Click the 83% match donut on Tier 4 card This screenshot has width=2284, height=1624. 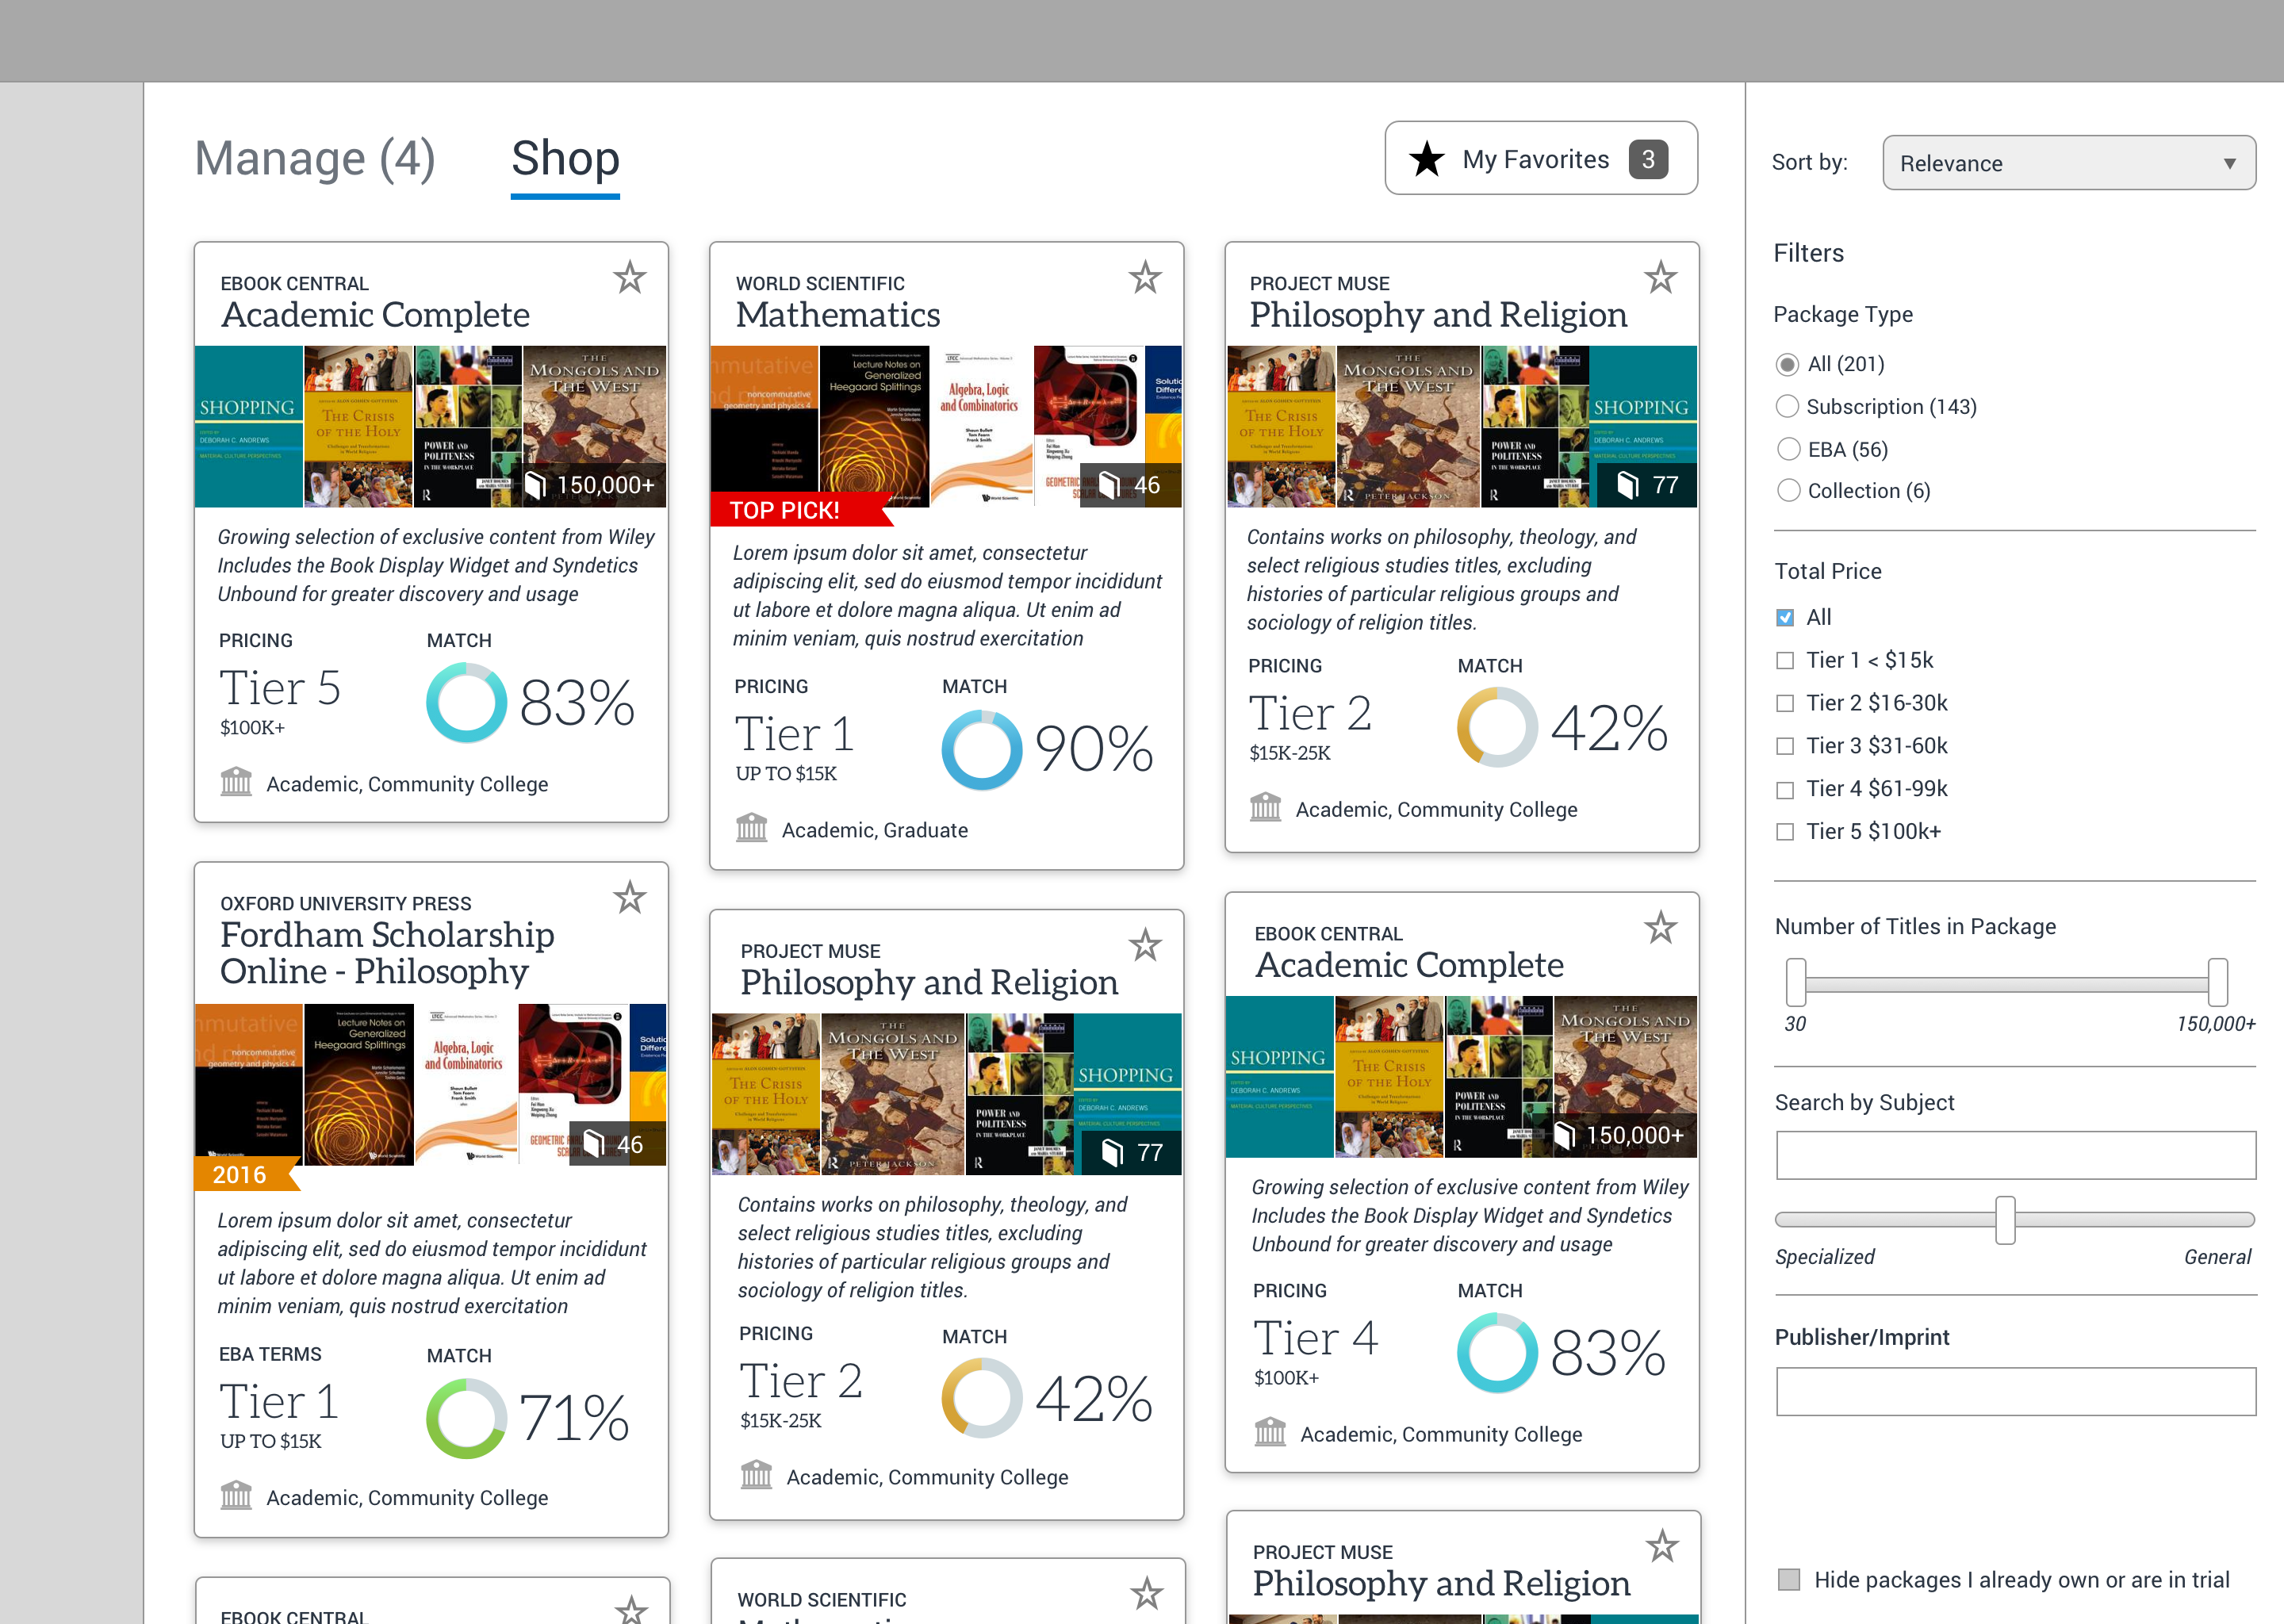click(x=1497, y=1353)
